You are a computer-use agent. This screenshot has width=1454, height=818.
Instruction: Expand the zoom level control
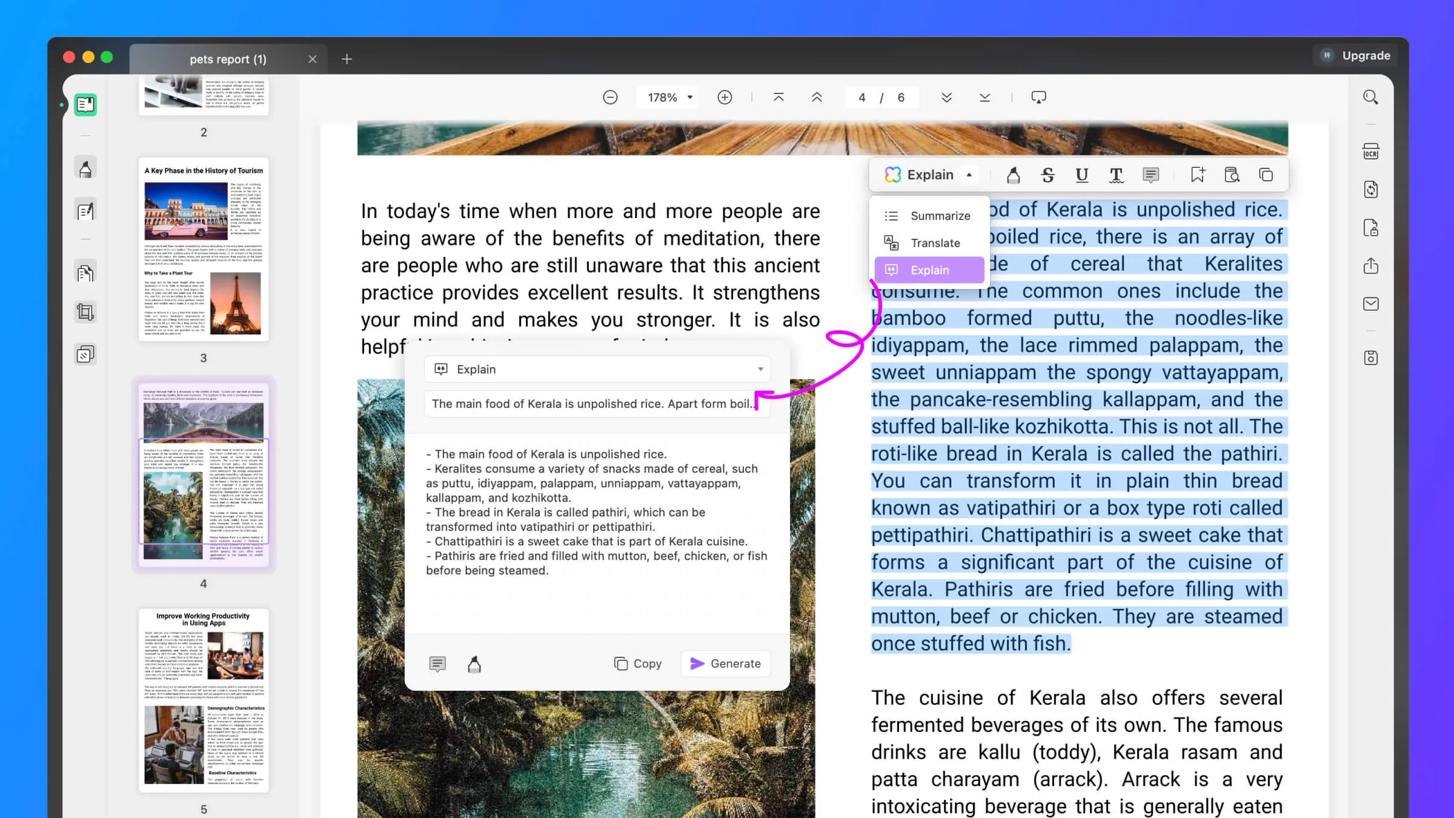click(691, 97)
